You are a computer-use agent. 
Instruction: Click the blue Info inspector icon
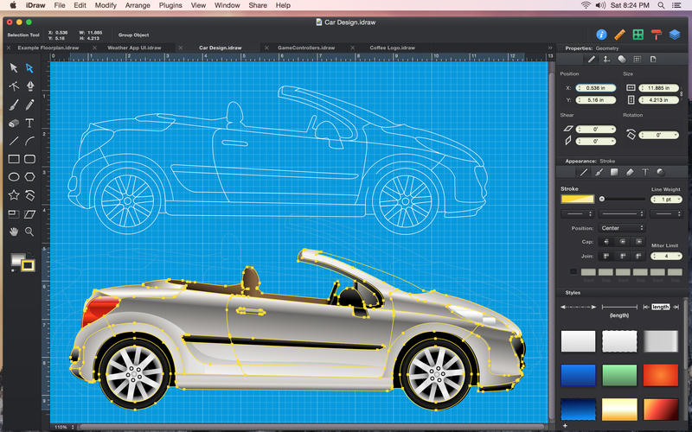602,35
